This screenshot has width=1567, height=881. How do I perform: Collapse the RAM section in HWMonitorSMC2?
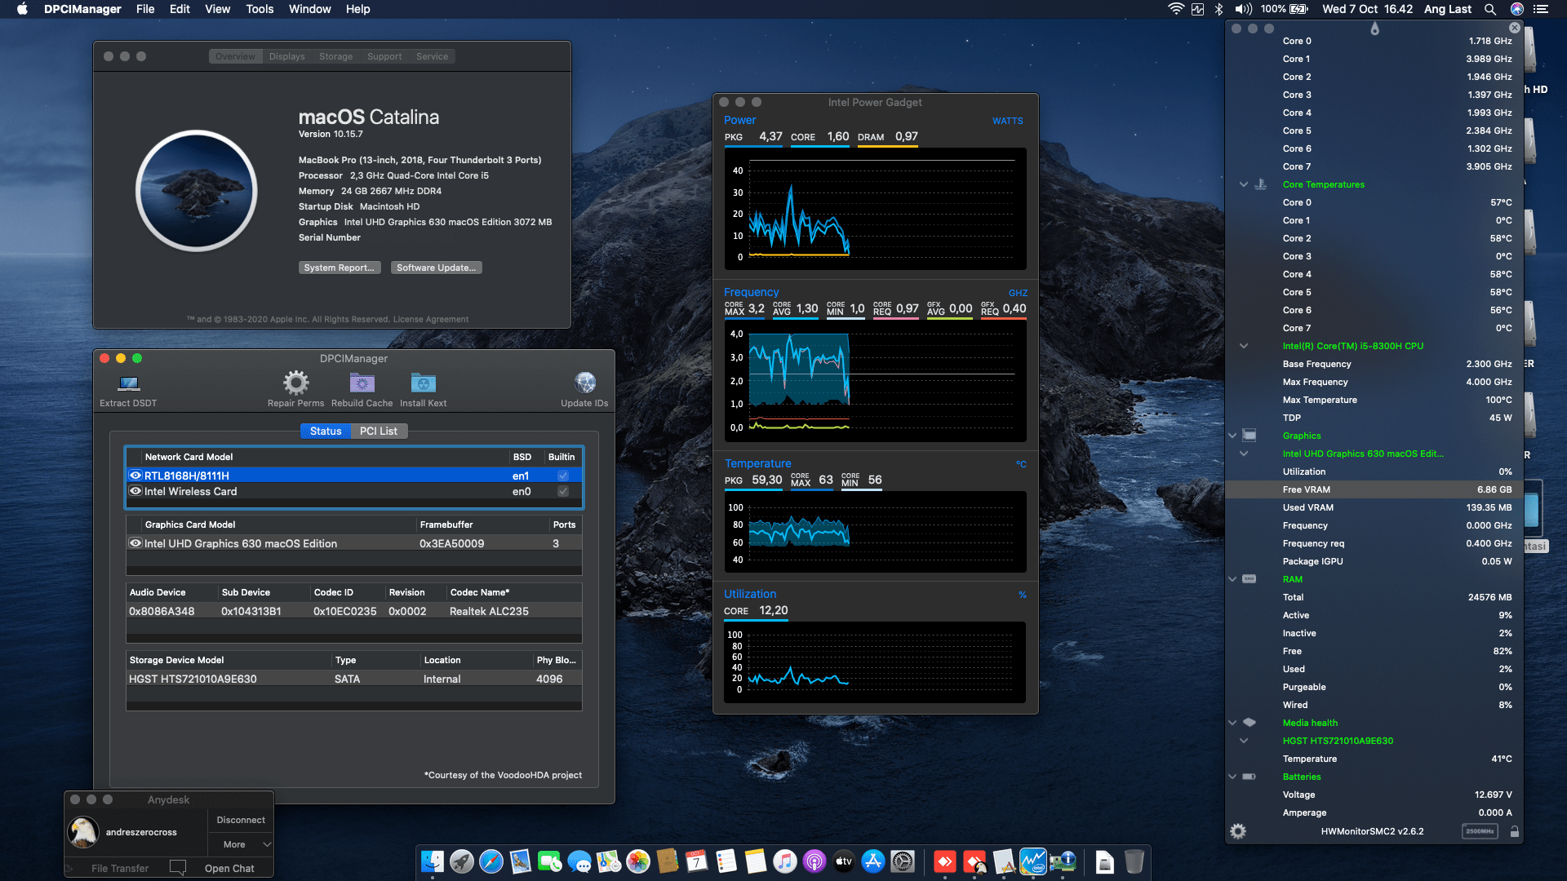pos(1232,579)
